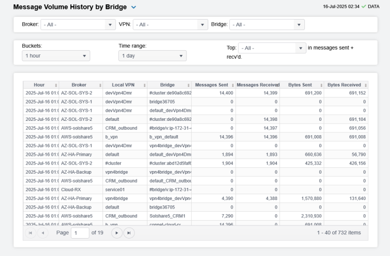Jump to last page of results
390x256 pixels.
pos(128,233)
